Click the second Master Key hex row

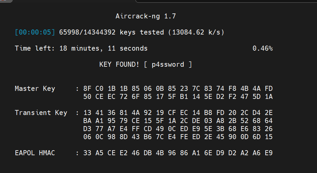coord(178,97)
